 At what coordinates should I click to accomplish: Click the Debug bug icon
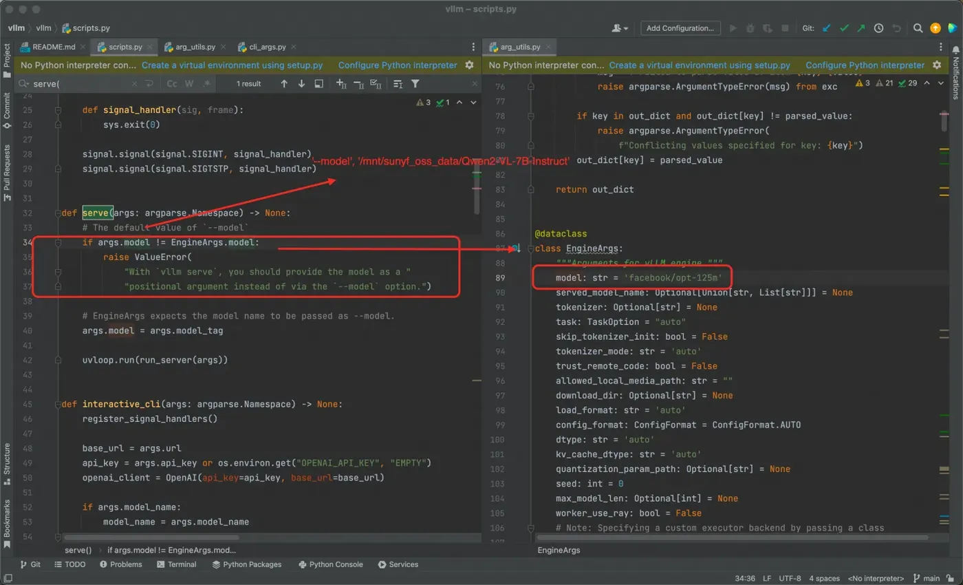[750, 28]
